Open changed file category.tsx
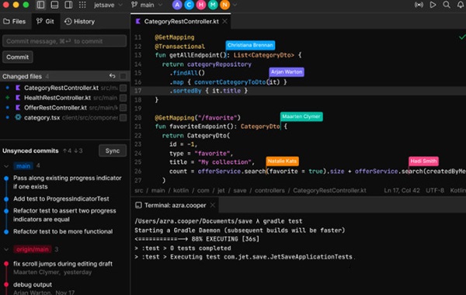 [42, 118]
